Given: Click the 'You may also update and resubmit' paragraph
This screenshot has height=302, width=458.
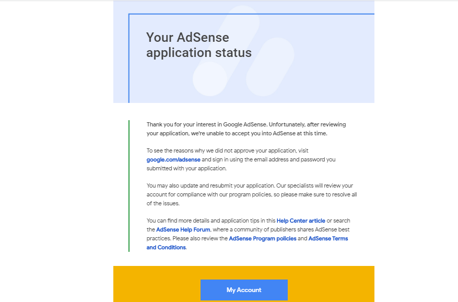Looking at the screenshot, I should coord(252,194).
